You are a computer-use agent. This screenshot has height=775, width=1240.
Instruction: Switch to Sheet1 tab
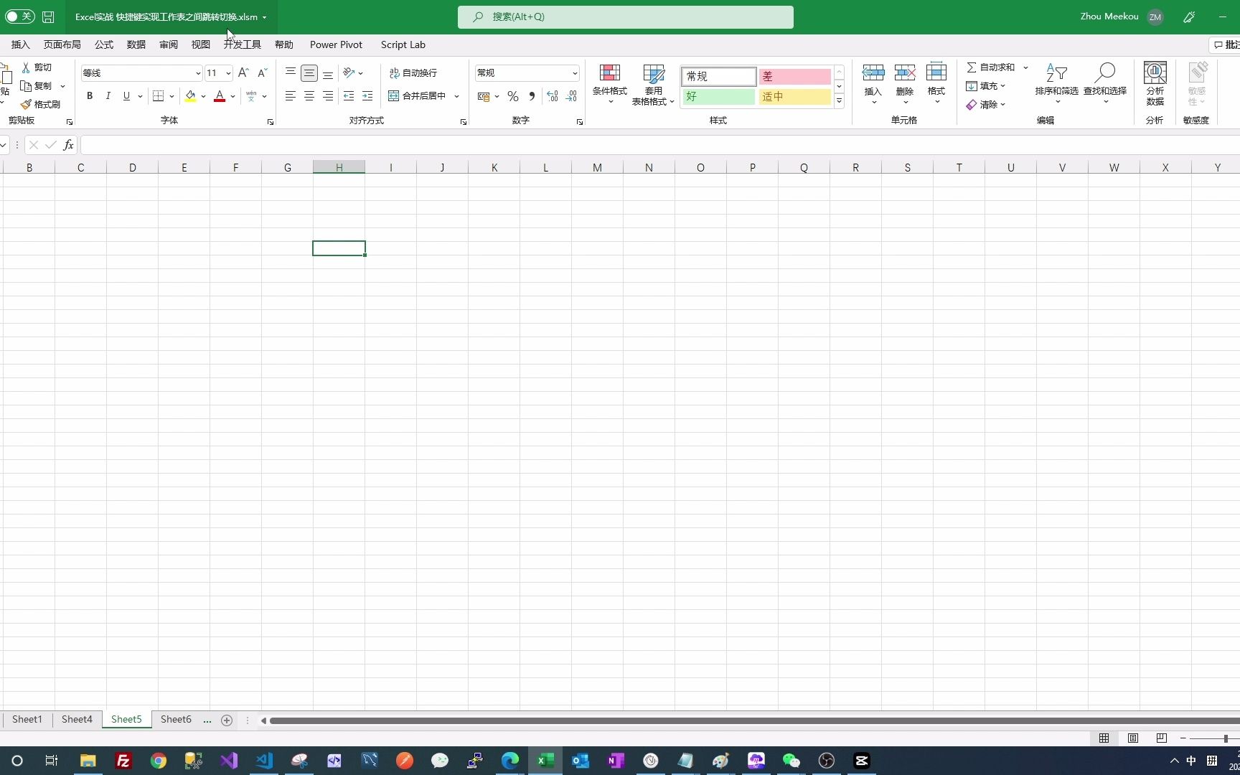27,720
